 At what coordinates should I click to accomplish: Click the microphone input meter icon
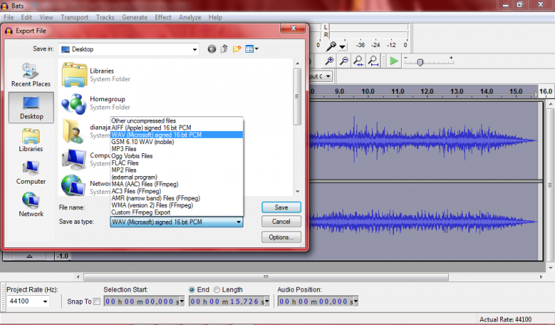point(333,45)
